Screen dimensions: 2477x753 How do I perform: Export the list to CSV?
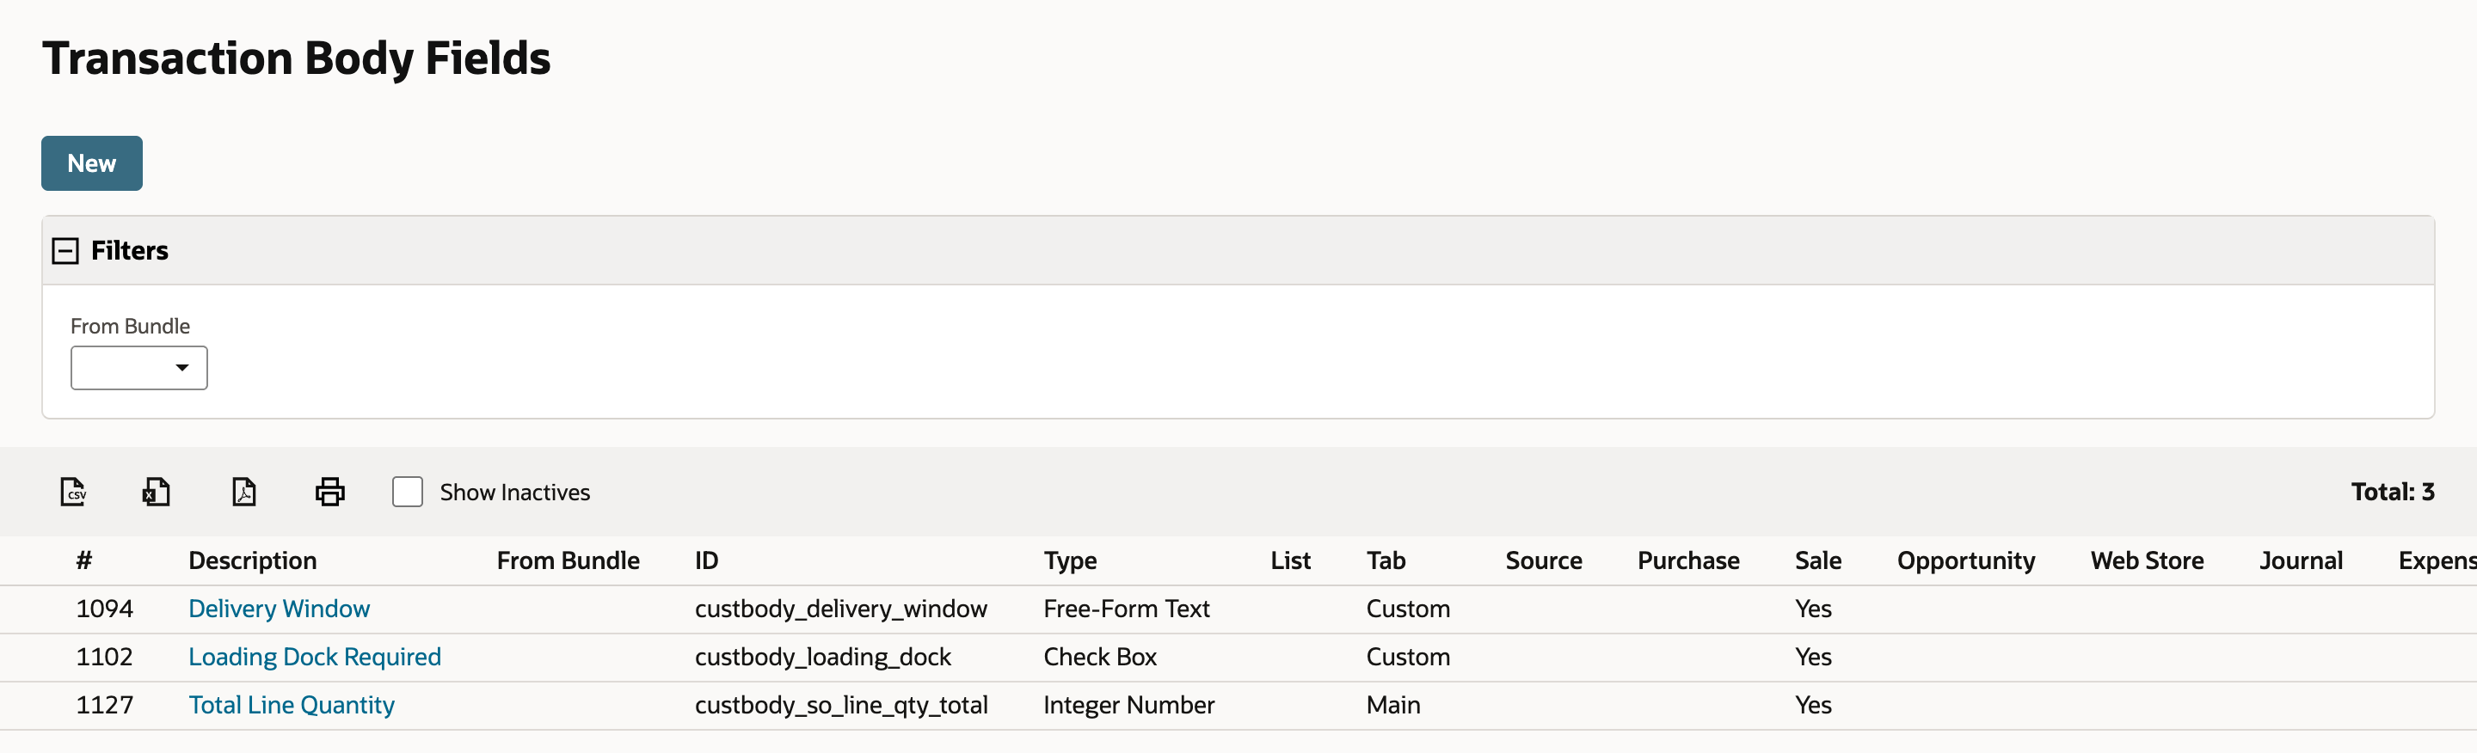coord(73,492)
